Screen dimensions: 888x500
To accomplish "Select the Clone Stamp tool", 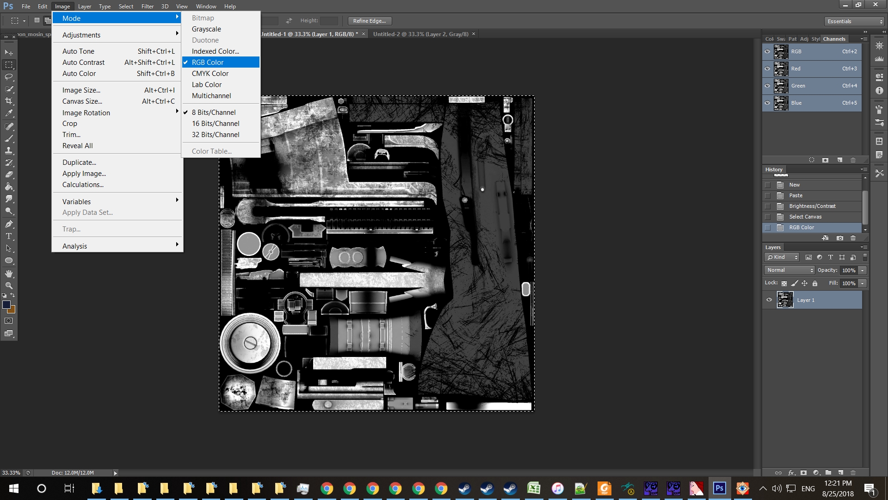I will point(9,150).
